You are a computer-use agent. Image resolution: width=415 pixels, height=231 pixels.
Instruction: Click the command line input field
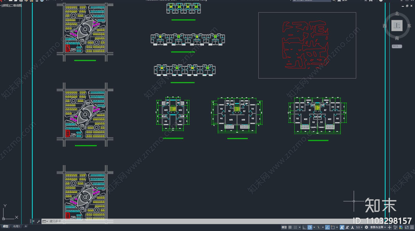click(208, 221)
